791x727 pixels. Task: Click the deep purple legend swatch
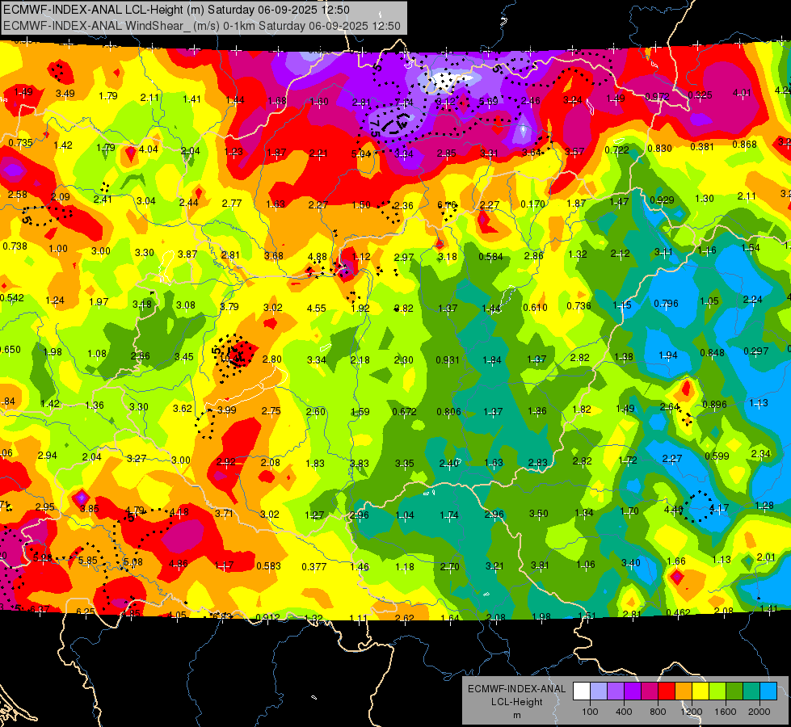pos(633,691)
